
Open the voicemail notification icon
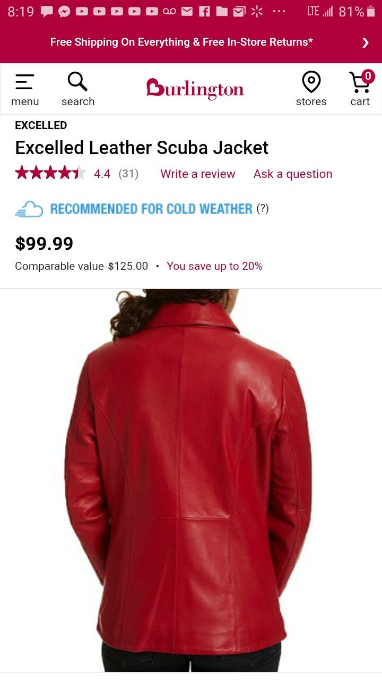pos(169,12)
